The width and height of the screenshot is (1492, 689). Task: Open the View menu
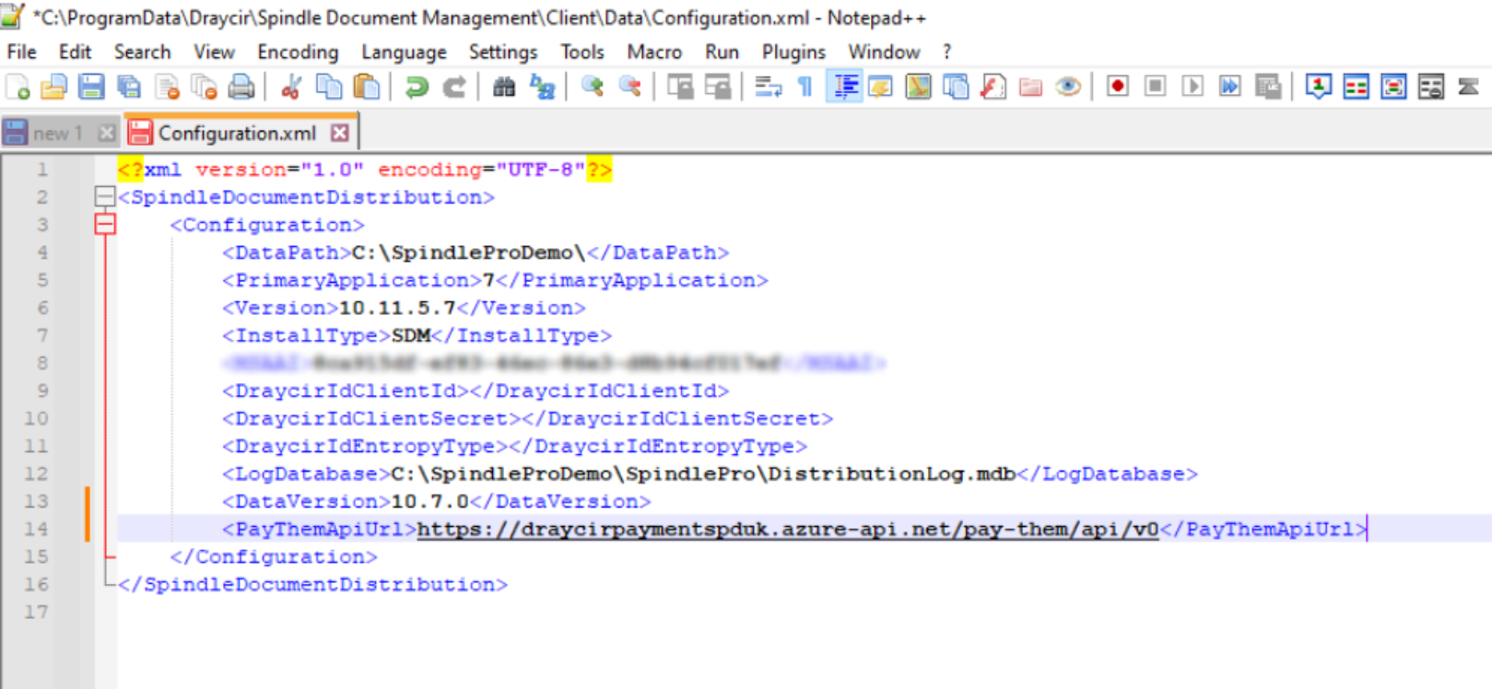point(214,52)
